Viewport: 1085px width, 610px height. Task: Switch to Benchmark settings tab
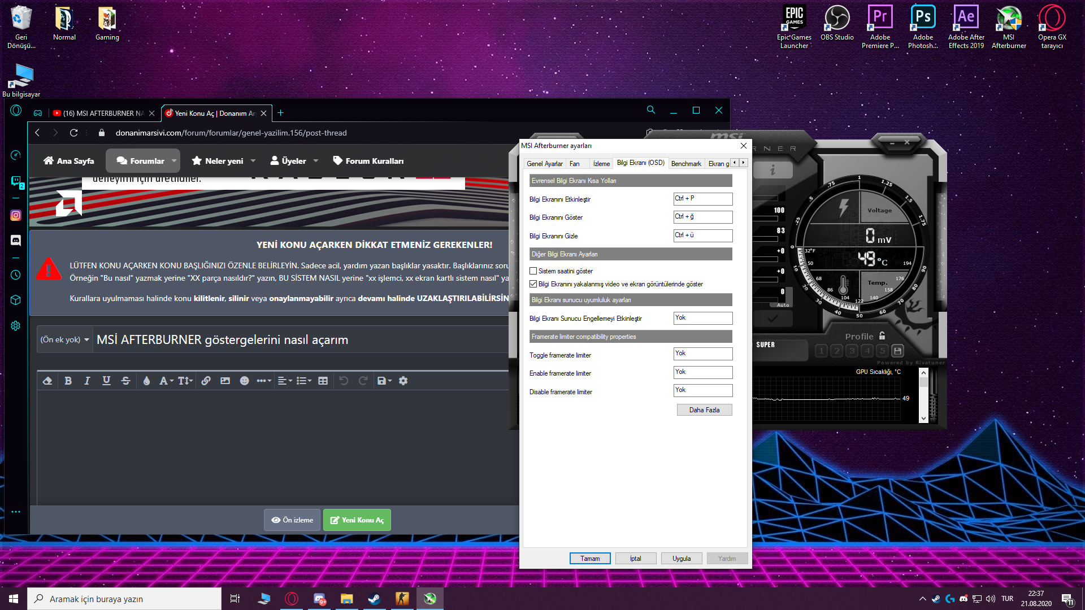coord(686,164)
